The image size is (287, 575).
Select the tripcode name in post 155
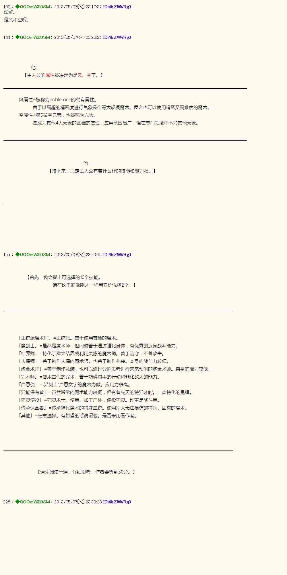(x=33, y=254)
